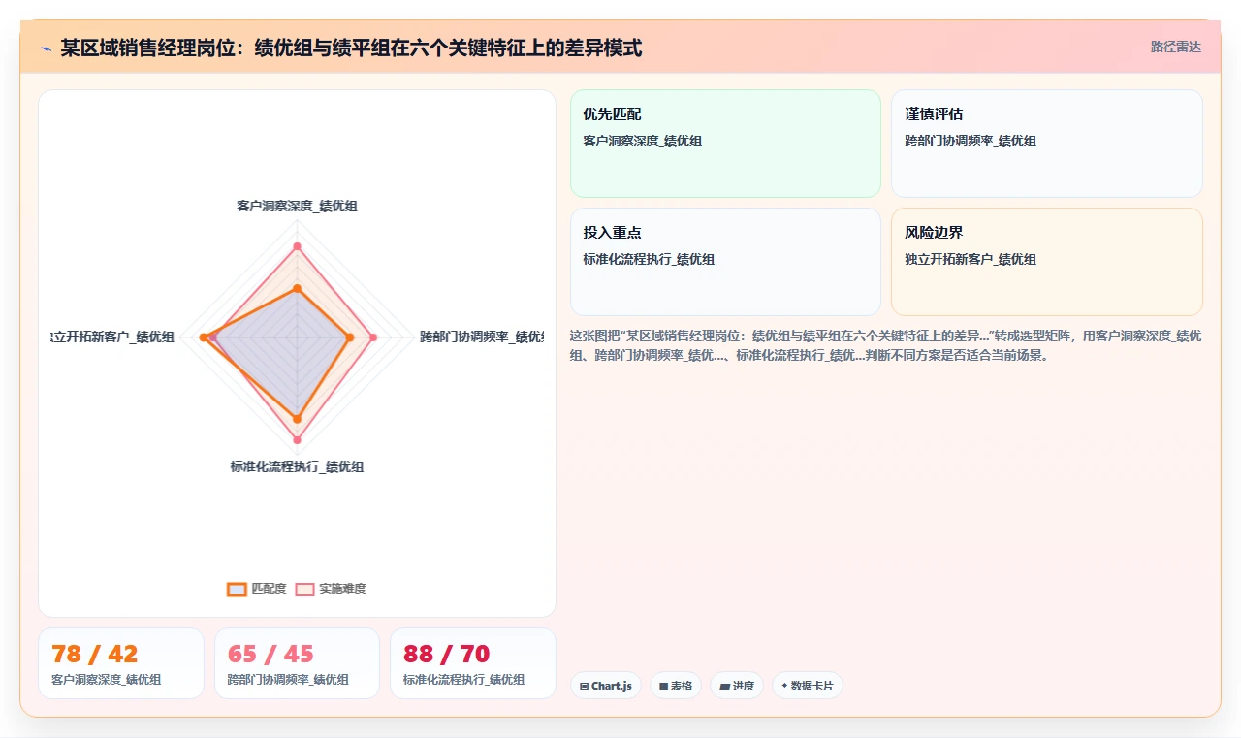Click the bottom pink data point on the radar
The image size is (1241, 738).
tap(297, 440)
